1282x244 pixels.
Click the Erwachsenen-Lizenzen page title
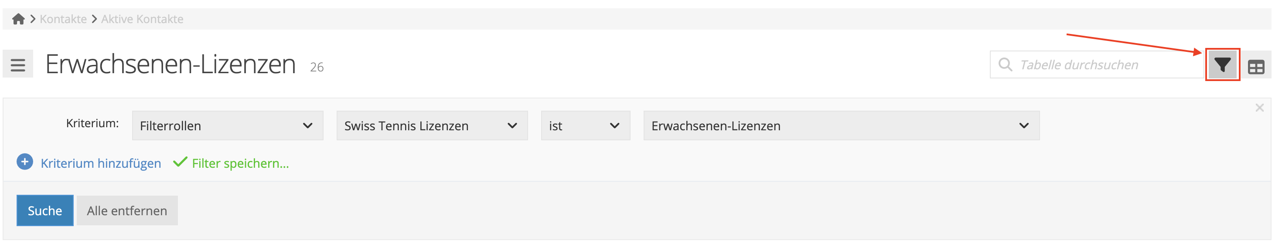pos(170,64)
